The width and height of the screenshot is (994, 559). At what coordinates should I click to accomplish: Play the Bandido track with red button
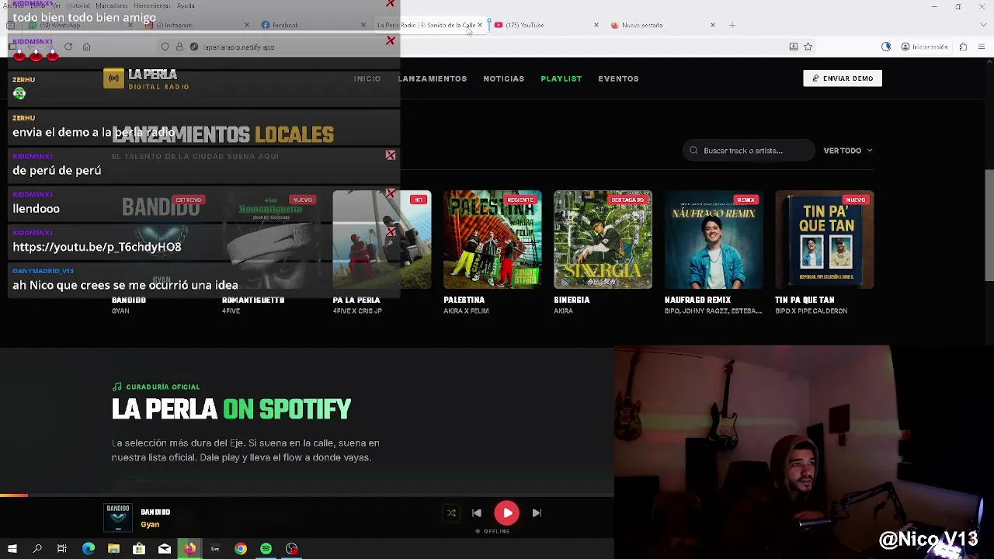pyautogui.click(x=507, y=513)
